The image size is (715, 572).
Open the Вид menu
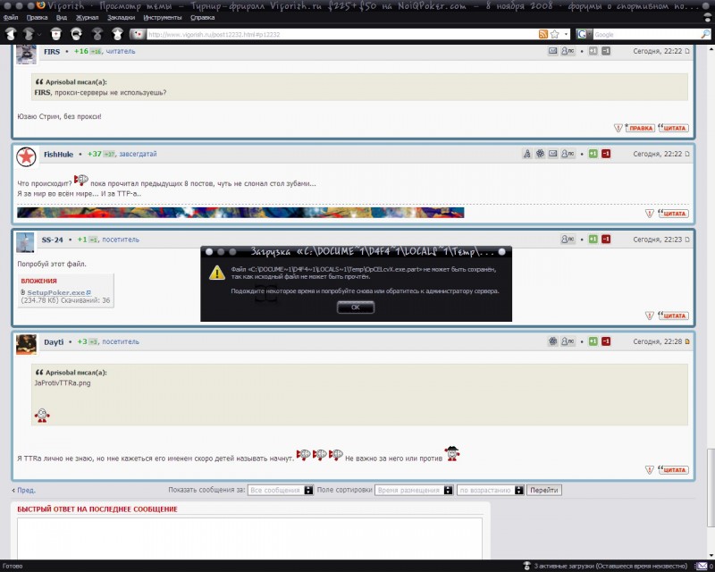tap(62, 17)
